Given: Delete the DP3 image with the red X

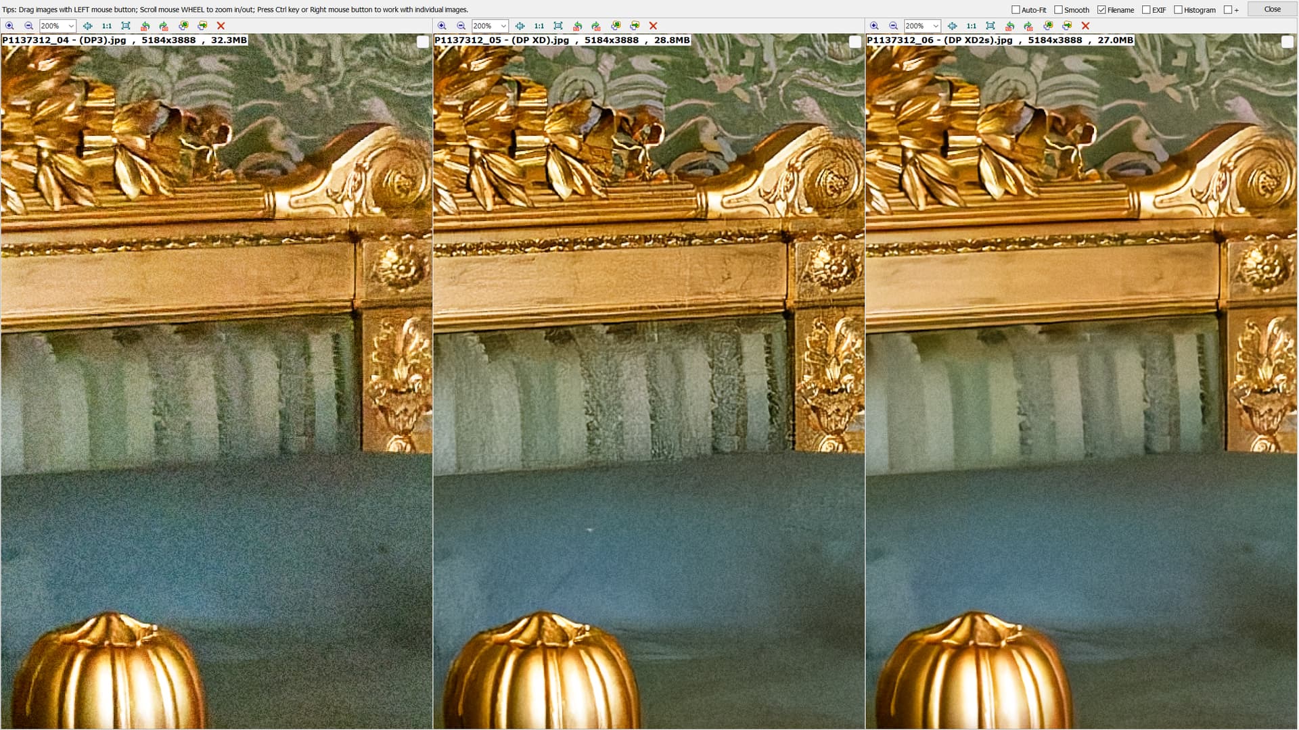Looking at the screenshot, I should pyautogui.click(x=221, y=26).
